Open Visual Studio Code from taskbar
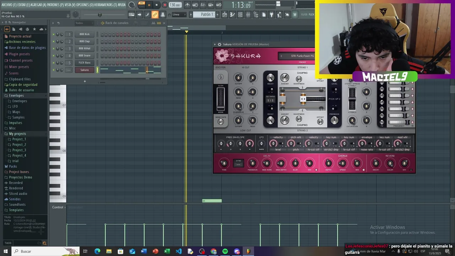 [x=178, y=251]
